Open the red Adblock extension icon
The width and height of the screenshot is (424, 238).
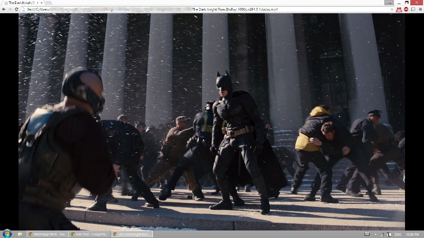click(x=406, y=9)
